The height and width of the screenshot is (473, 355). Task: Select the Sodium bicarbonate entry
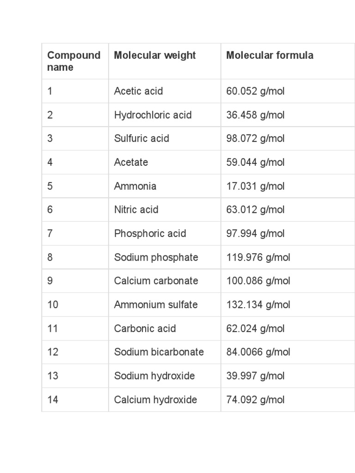159,352
